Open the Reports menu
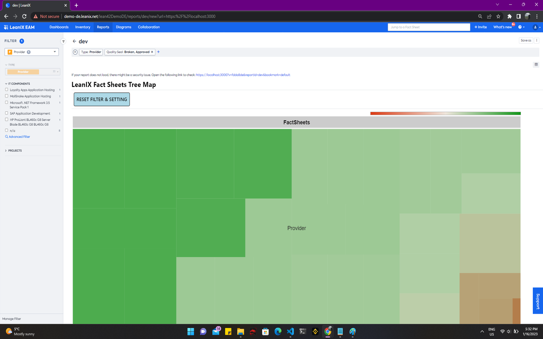The image size is (543, 339). [103, 27]
